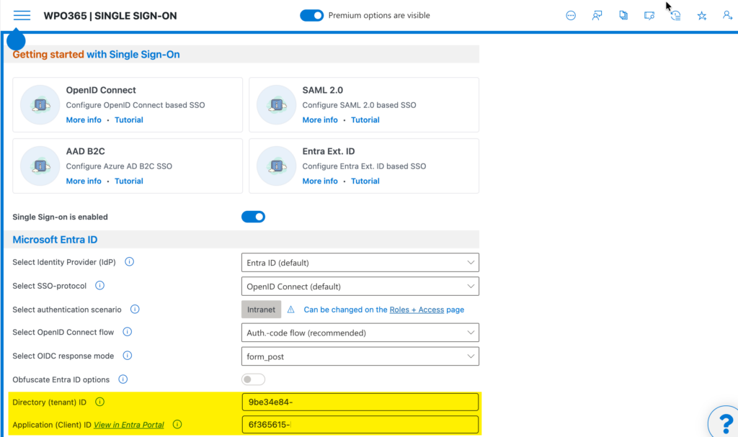This screenshot has width=738, height=437.
Task: Click the restore history icon in top toolbar
Action: [x=675, y=15]
